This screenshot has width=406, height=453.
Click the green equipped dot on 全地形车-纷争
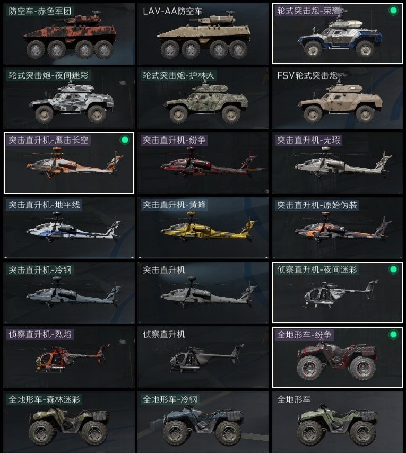pyautogui.click(x=393, y=335)
